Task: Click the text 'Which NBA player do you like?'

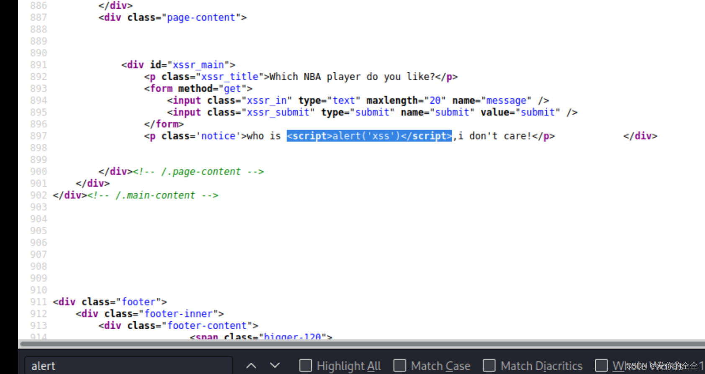Action: [x=352, y=77]
